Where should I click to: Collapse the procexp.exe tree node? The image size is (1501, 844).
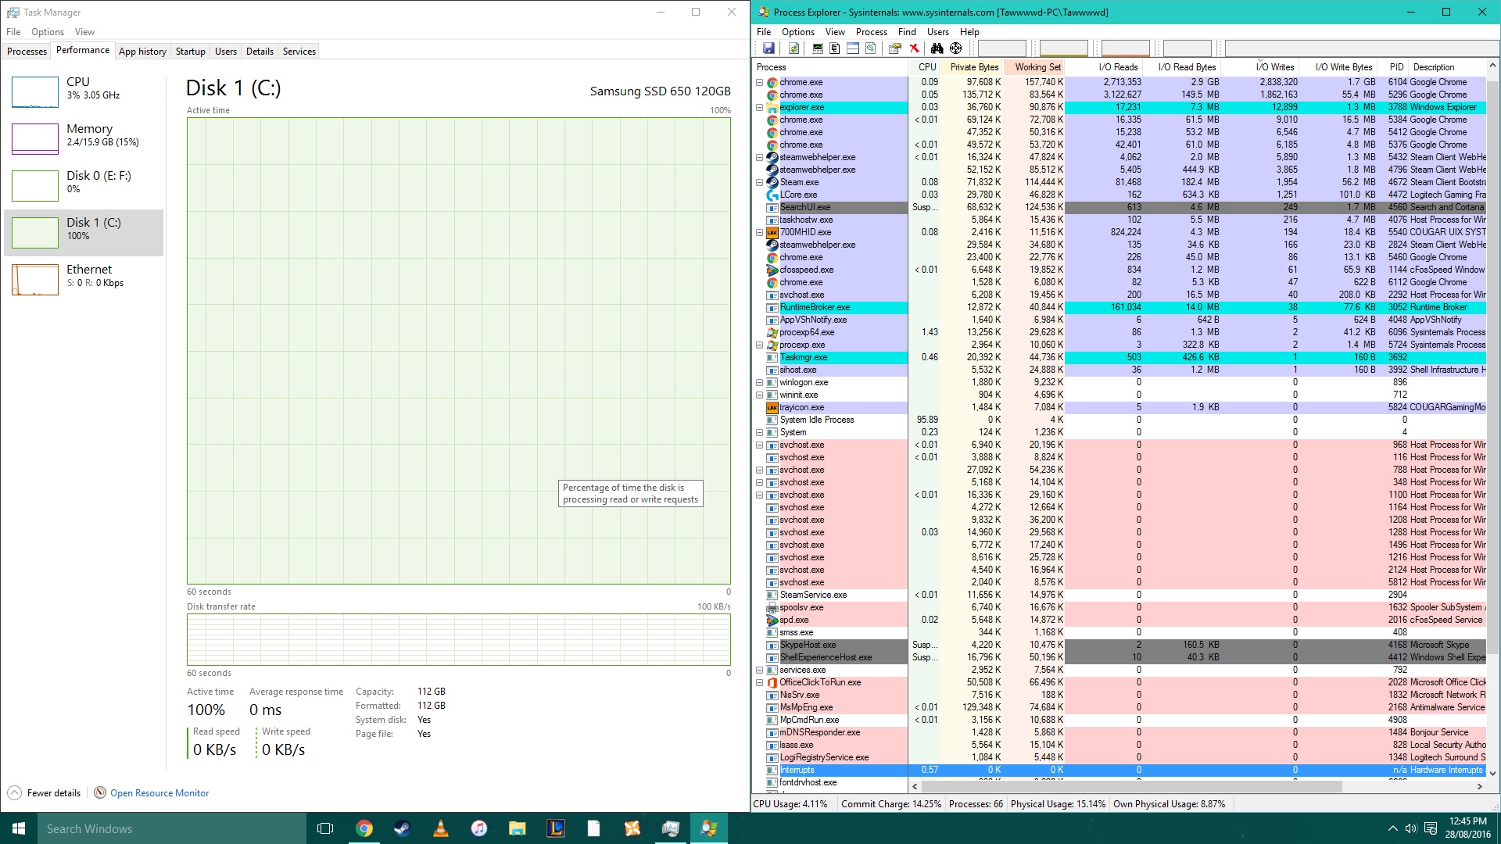[x=759, y=345]
